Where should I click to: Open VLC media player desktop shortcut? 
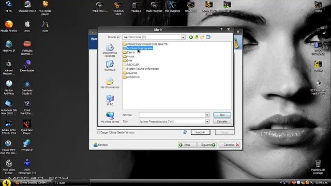[45, 8]
